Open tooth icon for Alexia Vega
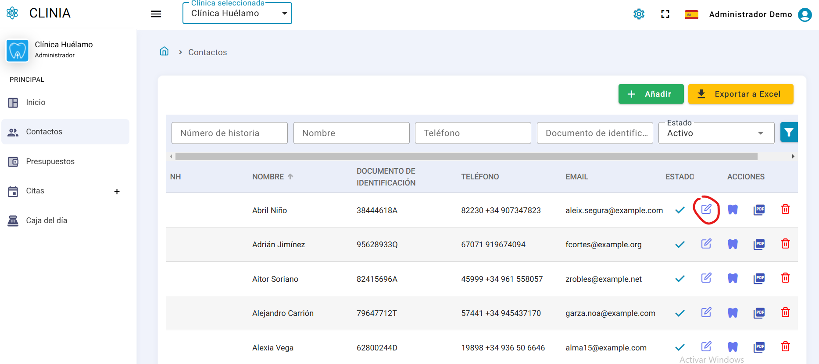Screen dimensions: 819x364 point(733,347)
